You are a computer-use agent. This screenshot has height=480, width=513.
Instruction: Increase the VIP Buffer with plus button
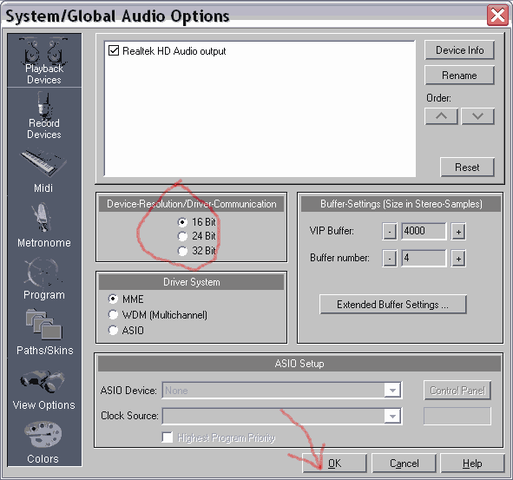458,232
